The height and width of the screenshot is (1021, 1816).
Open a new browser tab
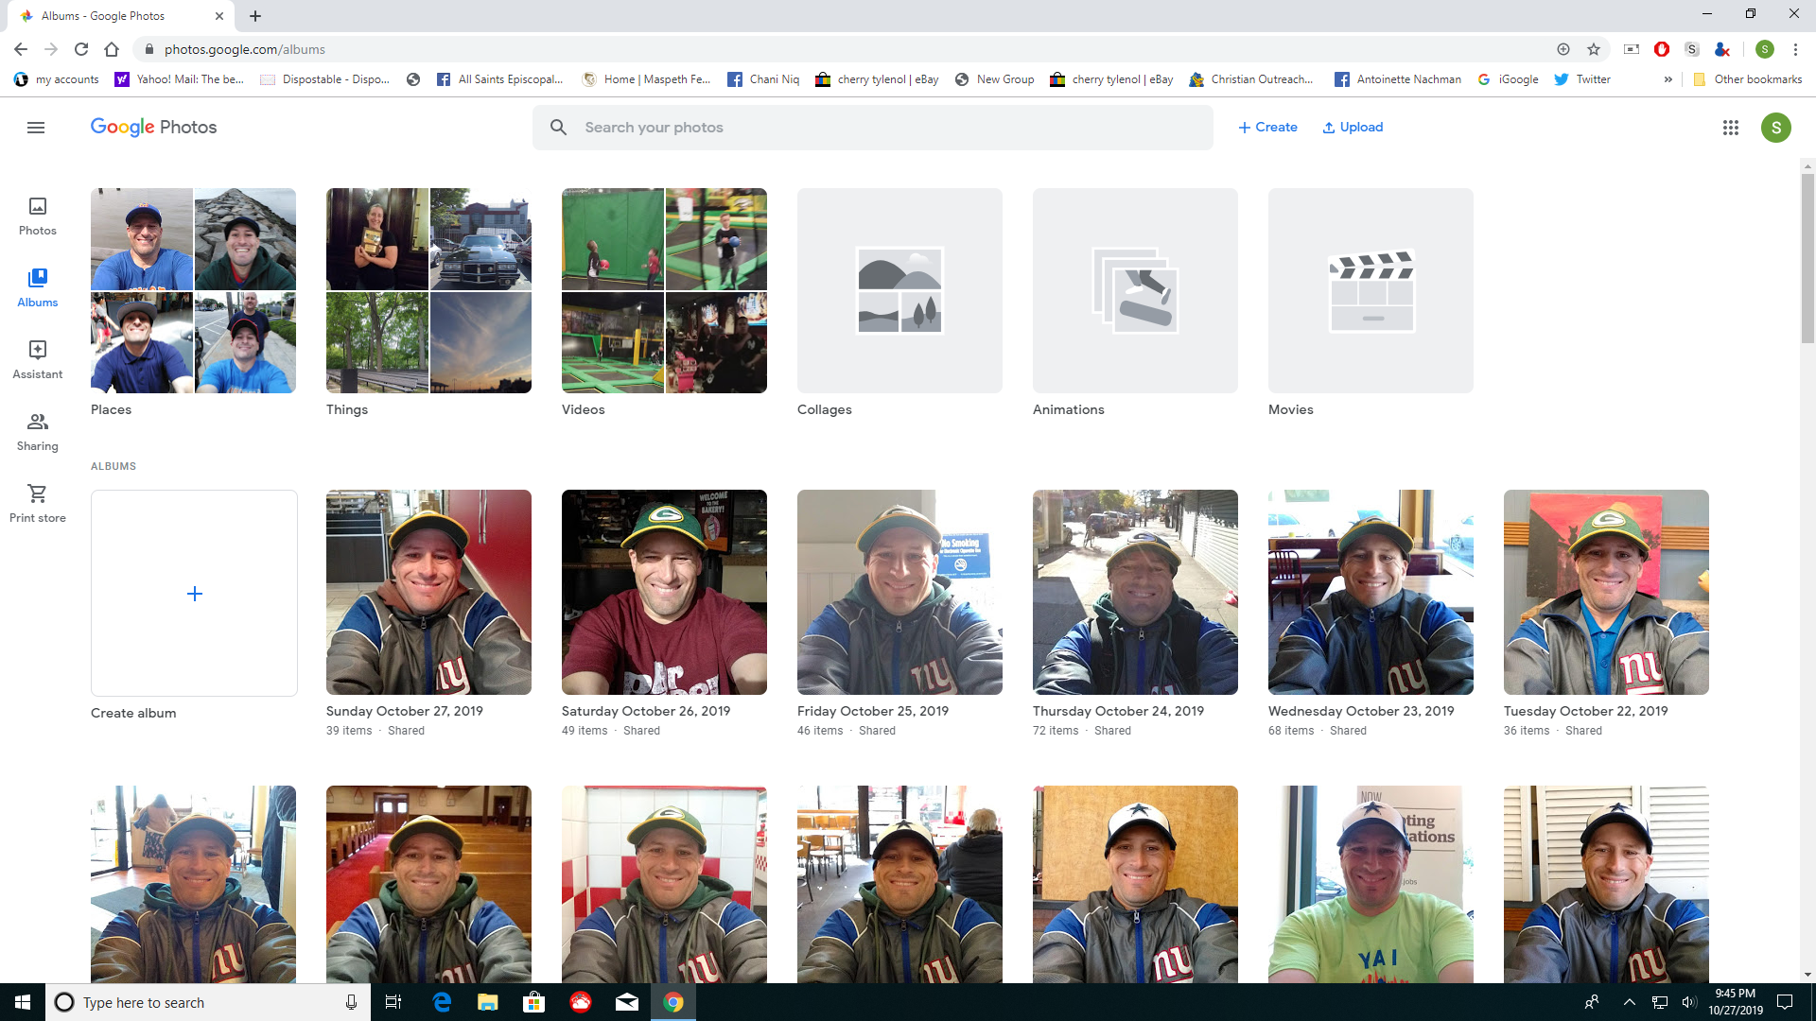tap(255, 16)
